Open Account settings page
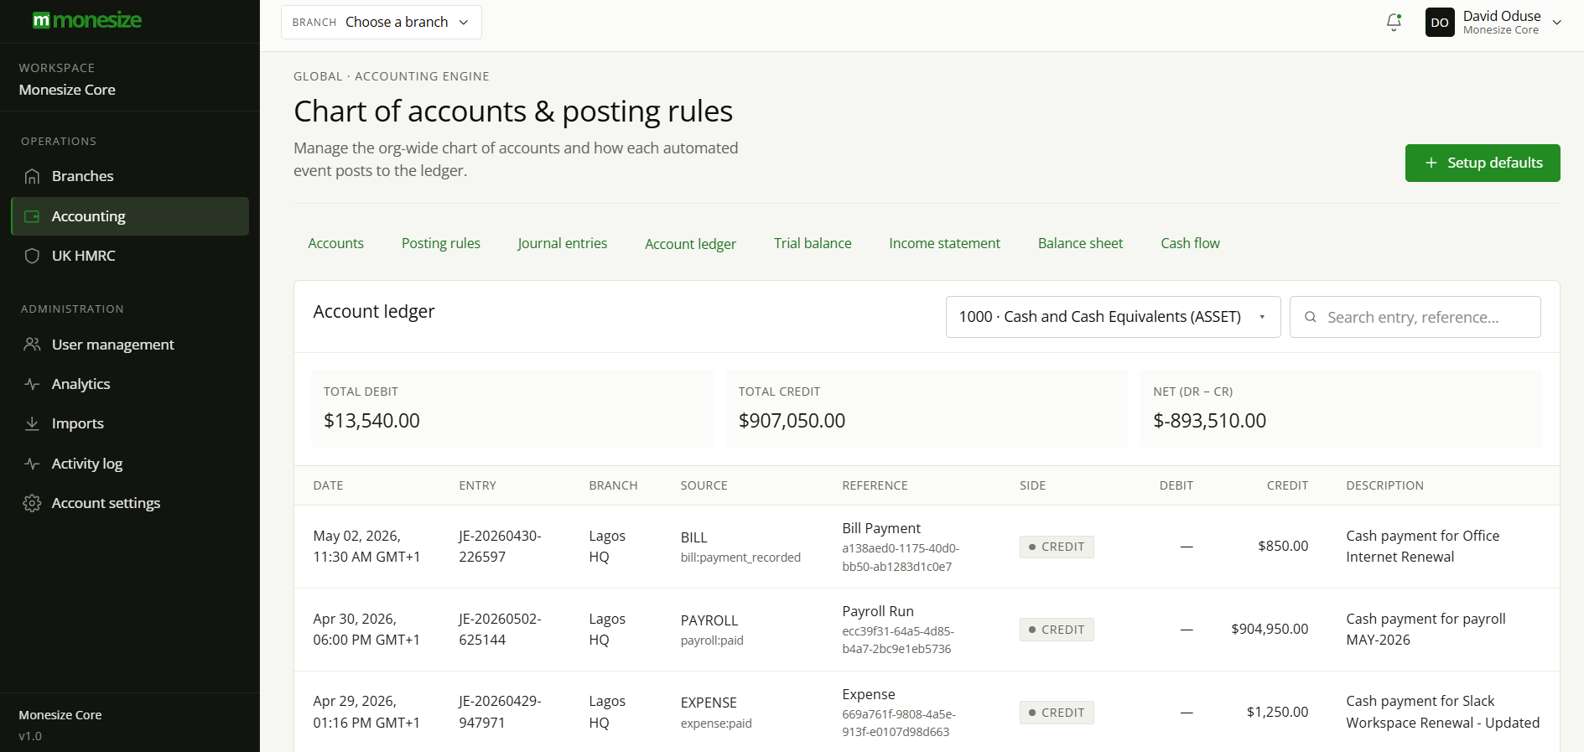The width and height of the screenshot is (1584, 752). pyautogui.click(x=130, y=503)
